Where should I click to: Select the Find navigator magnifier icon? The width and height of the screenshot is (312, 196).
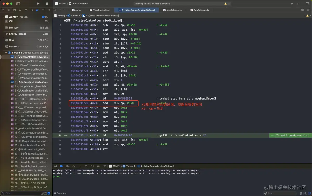point(20,10)
